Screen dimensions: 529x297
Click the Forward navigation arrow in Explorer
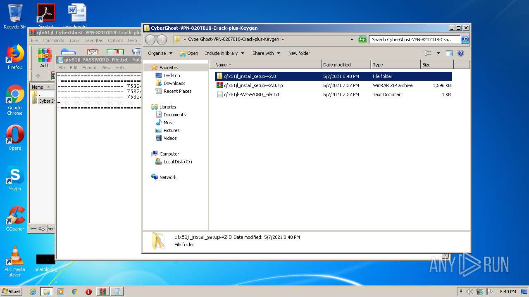pos(162,40)
